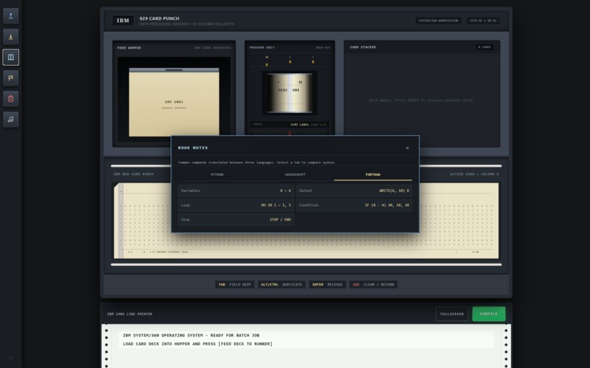Click the ENTER Release key hint
The image size is (590, 368).
pos(327,285)
